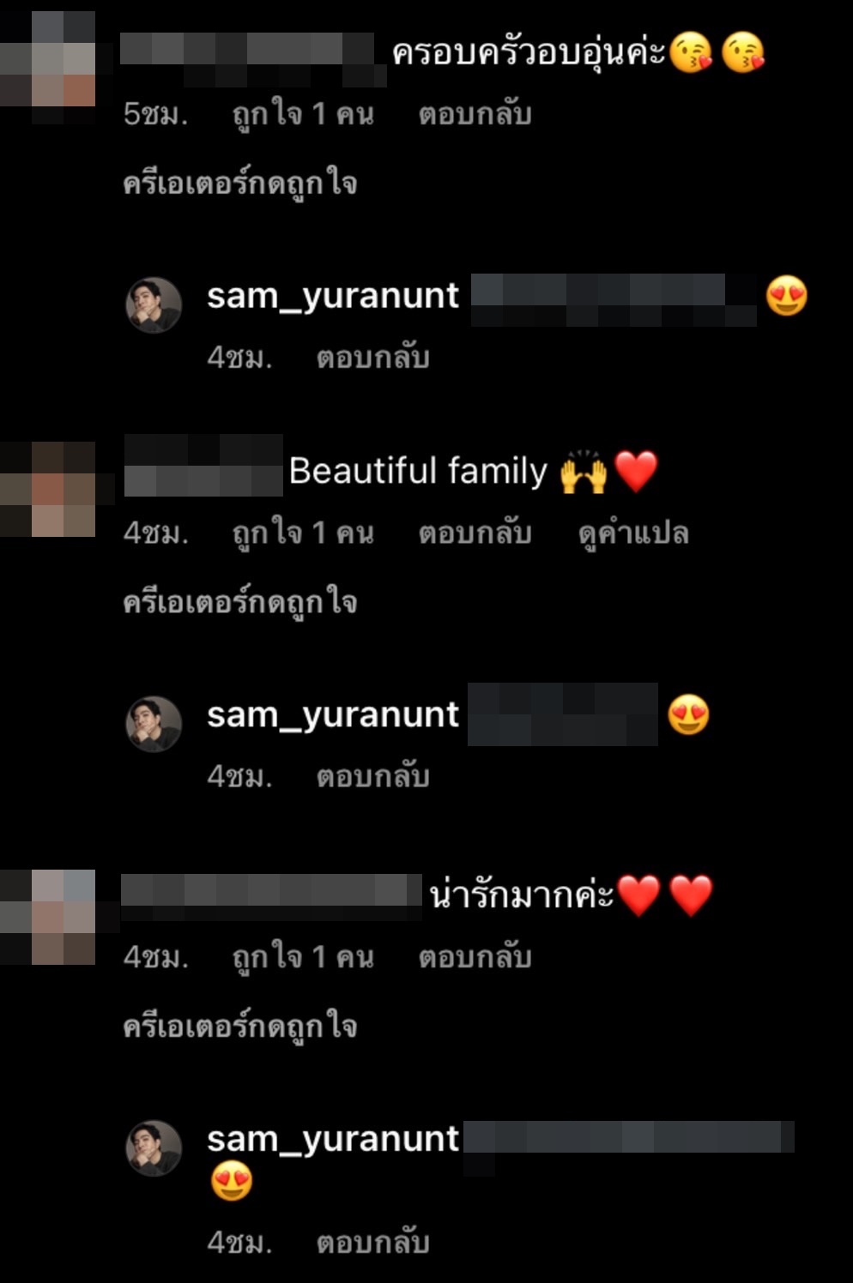Reply under second sam_yuranunt response
The image size is (853, 1283).
tap(372, 777)
